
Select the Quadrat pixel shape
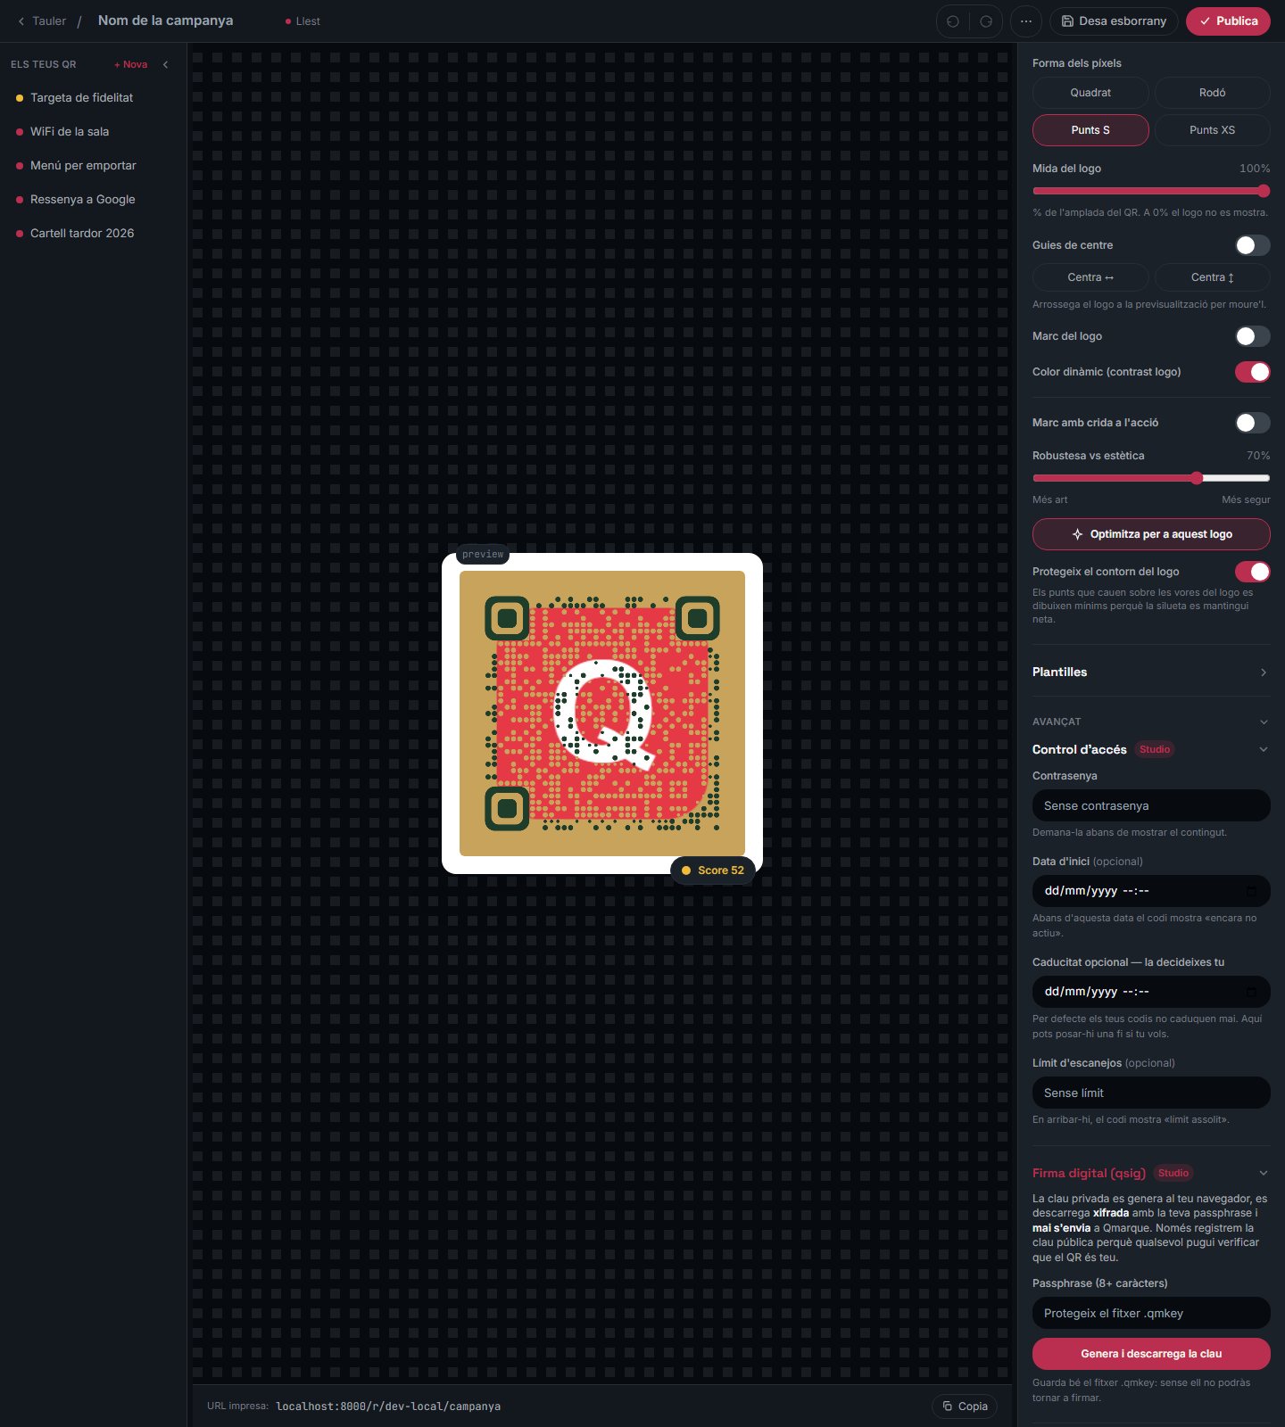tap(1090, 93)
